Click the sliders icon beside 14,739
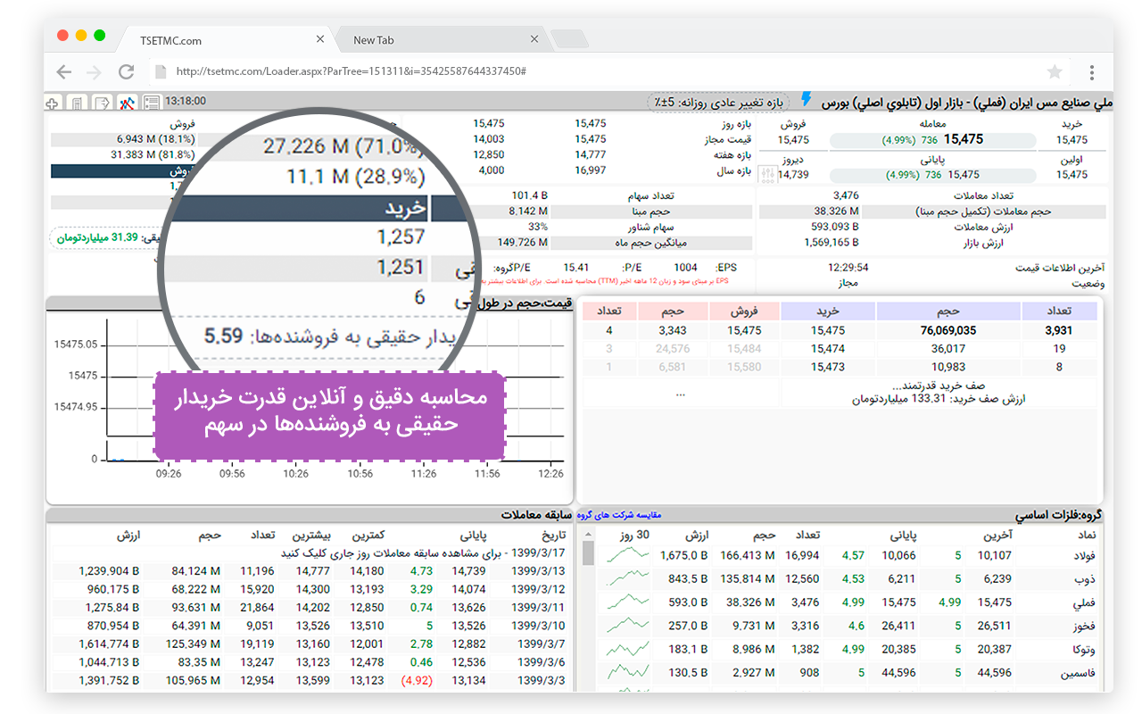The image size is (1142, 714). tap(767, 173)
